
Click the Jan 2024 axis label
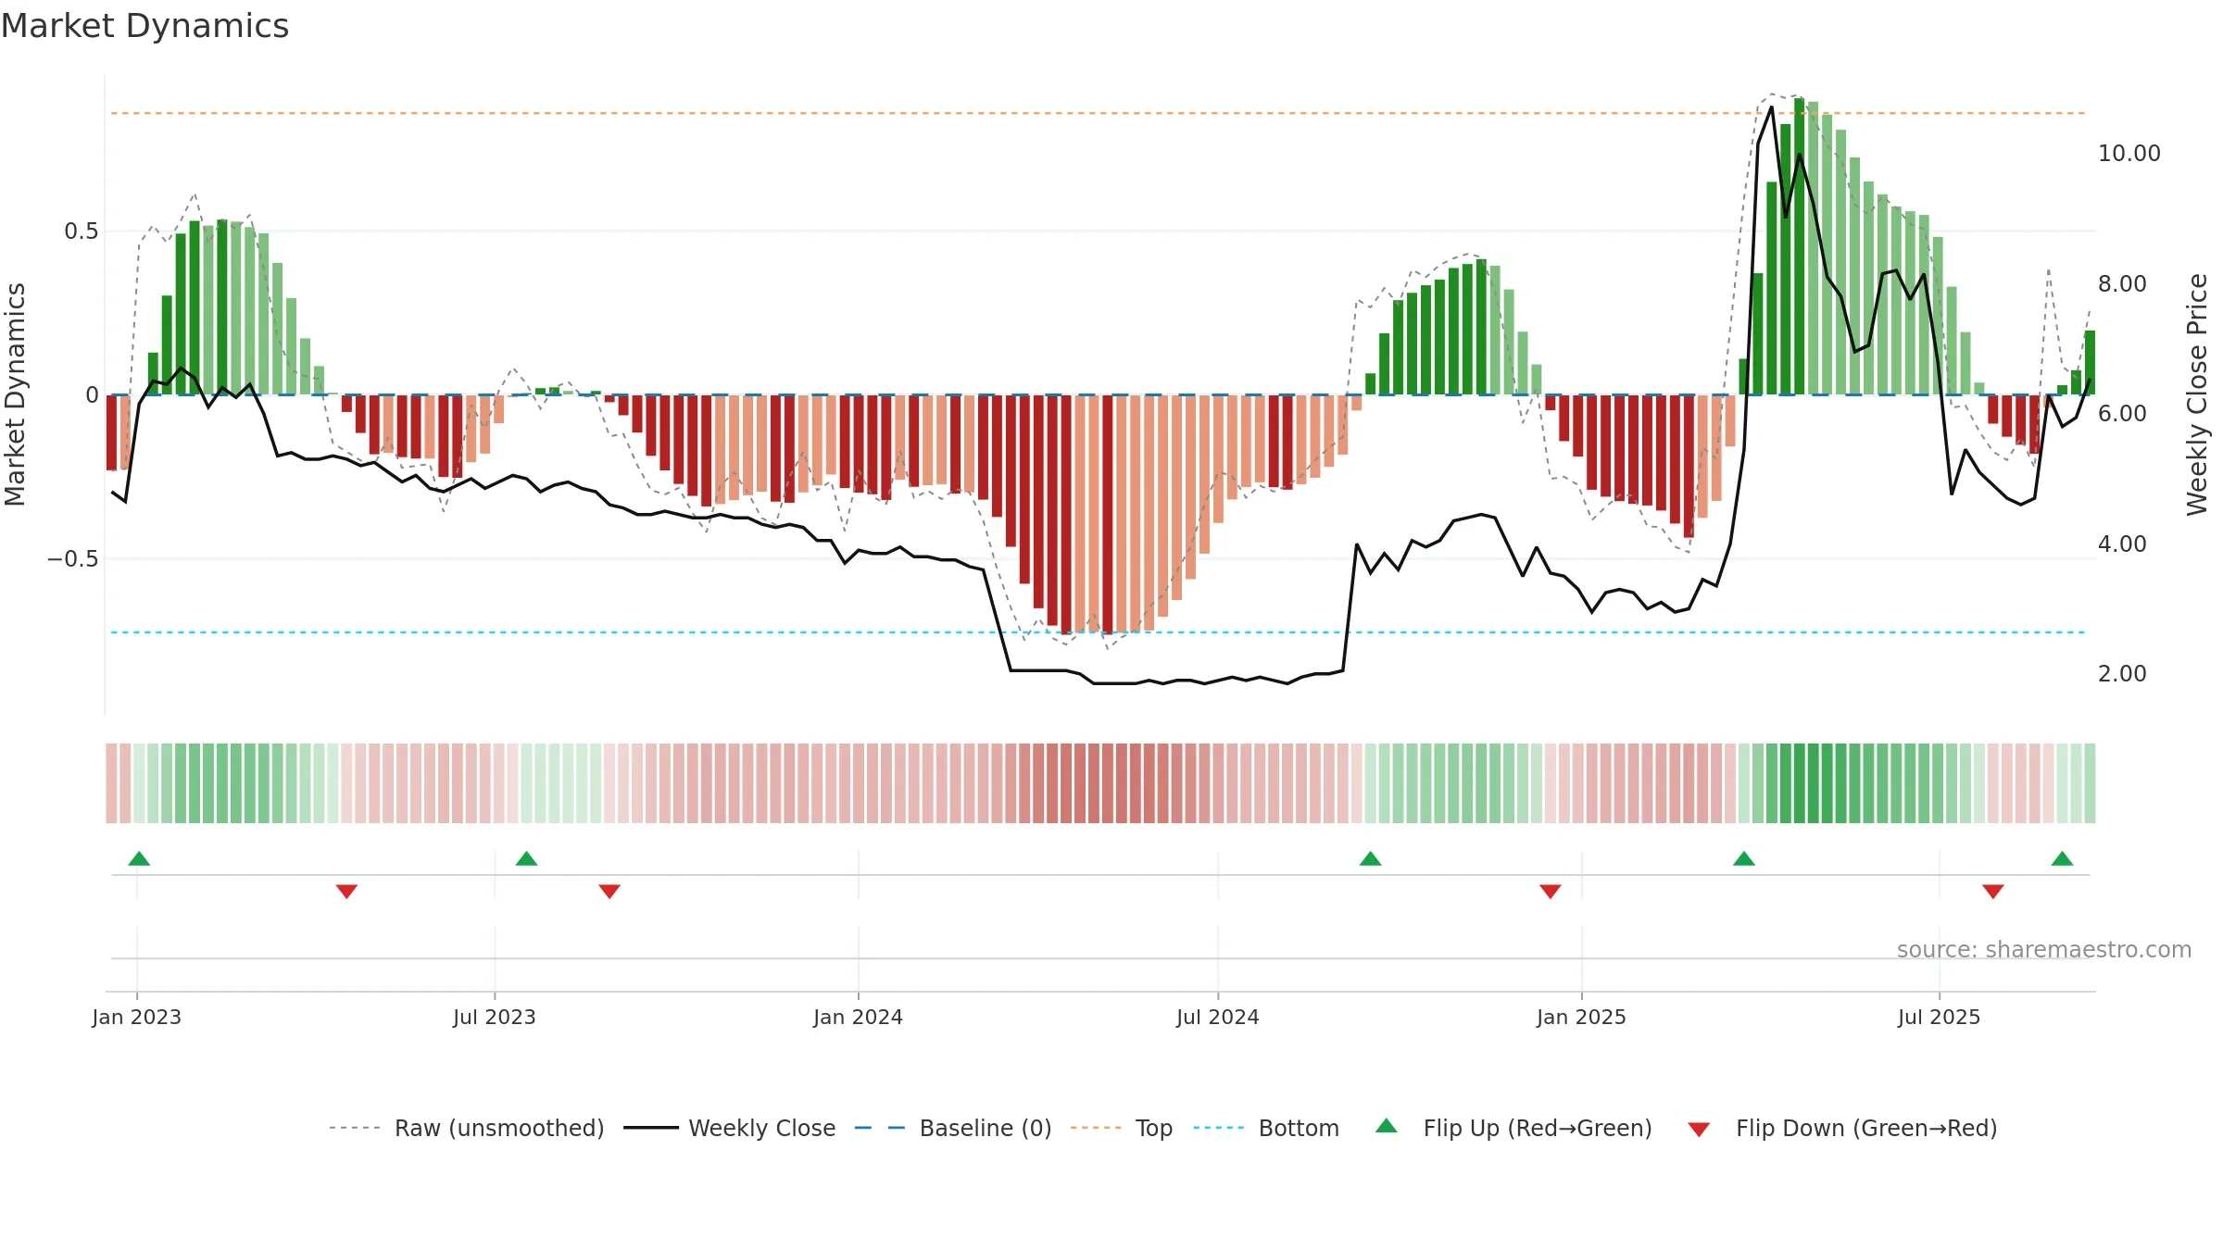(x=858, y=1017)
